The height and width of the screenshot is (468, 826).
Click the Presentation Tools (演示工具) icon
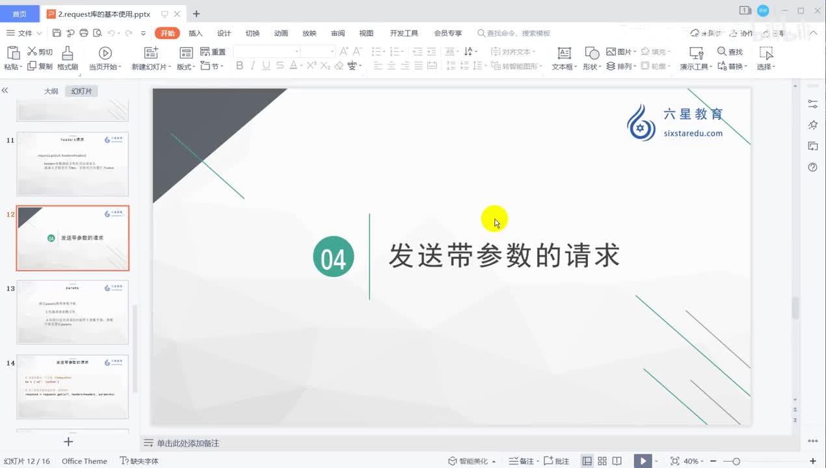coord(697,53)
